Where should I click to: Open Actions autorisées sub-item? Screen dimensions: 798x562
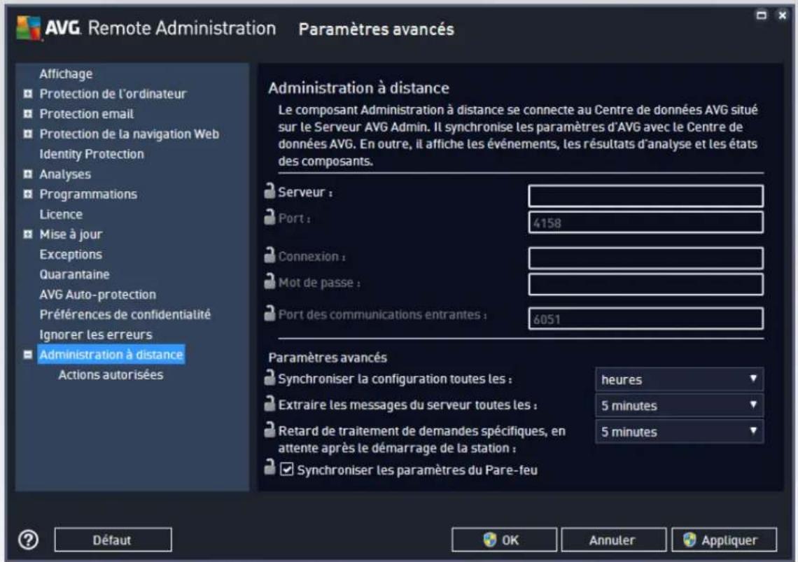click(x=111, y=374)
